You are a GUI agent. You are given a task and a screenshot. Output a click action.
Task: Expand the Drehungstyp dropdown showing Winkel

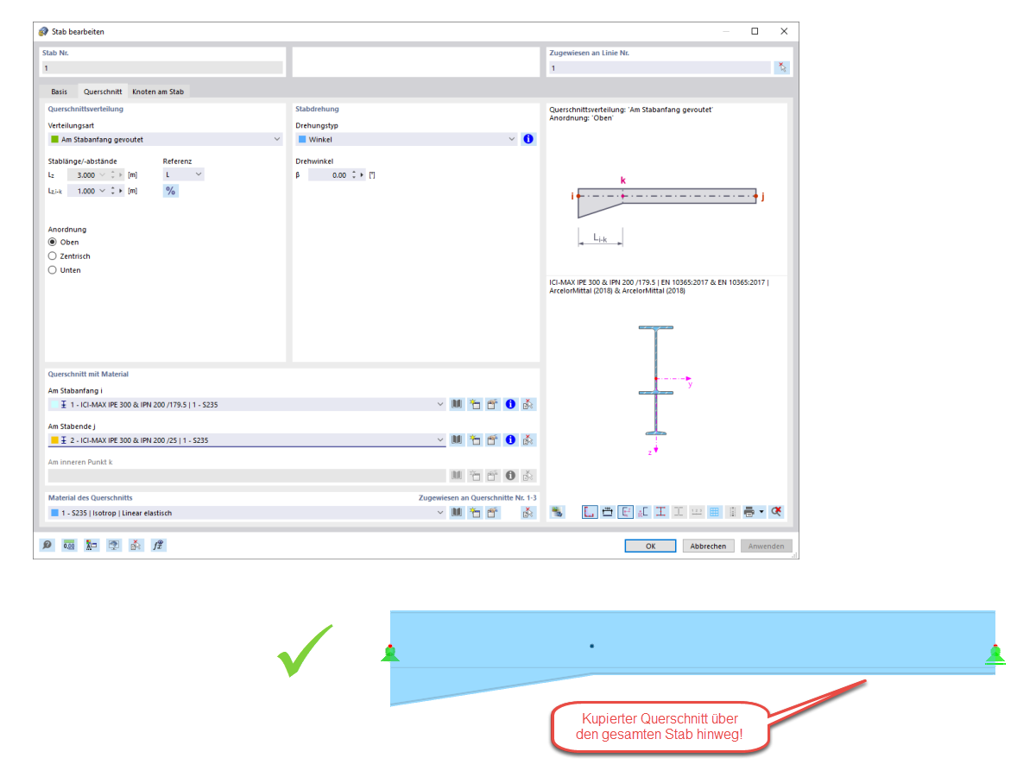coord(512,139)
